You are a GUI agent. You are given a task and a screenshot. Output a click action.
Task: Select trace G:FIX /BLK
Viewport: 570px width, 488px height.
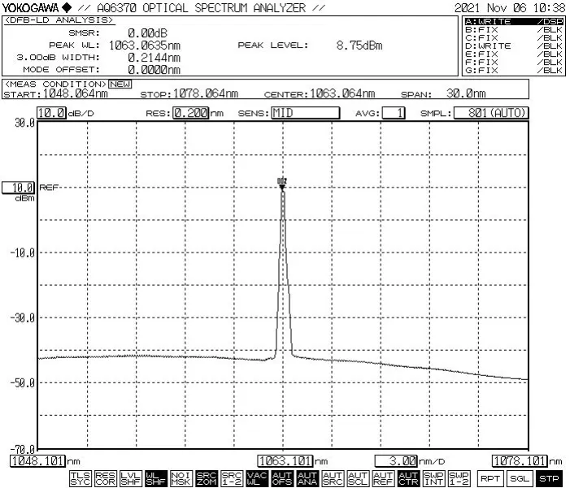514,70
